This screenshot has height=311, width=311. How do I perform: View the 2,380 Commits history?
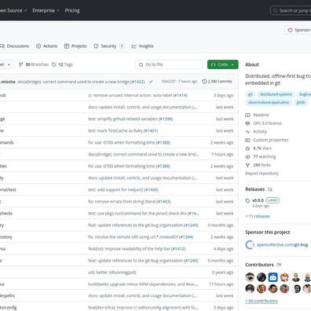pos(217,82)
